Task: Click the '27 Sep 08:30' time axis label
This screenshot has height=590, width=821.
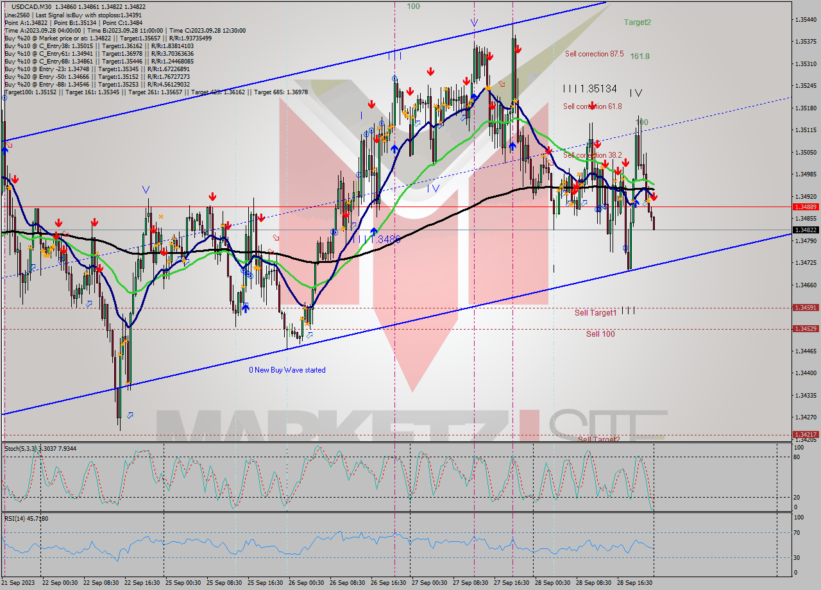Action: point(470,582)
